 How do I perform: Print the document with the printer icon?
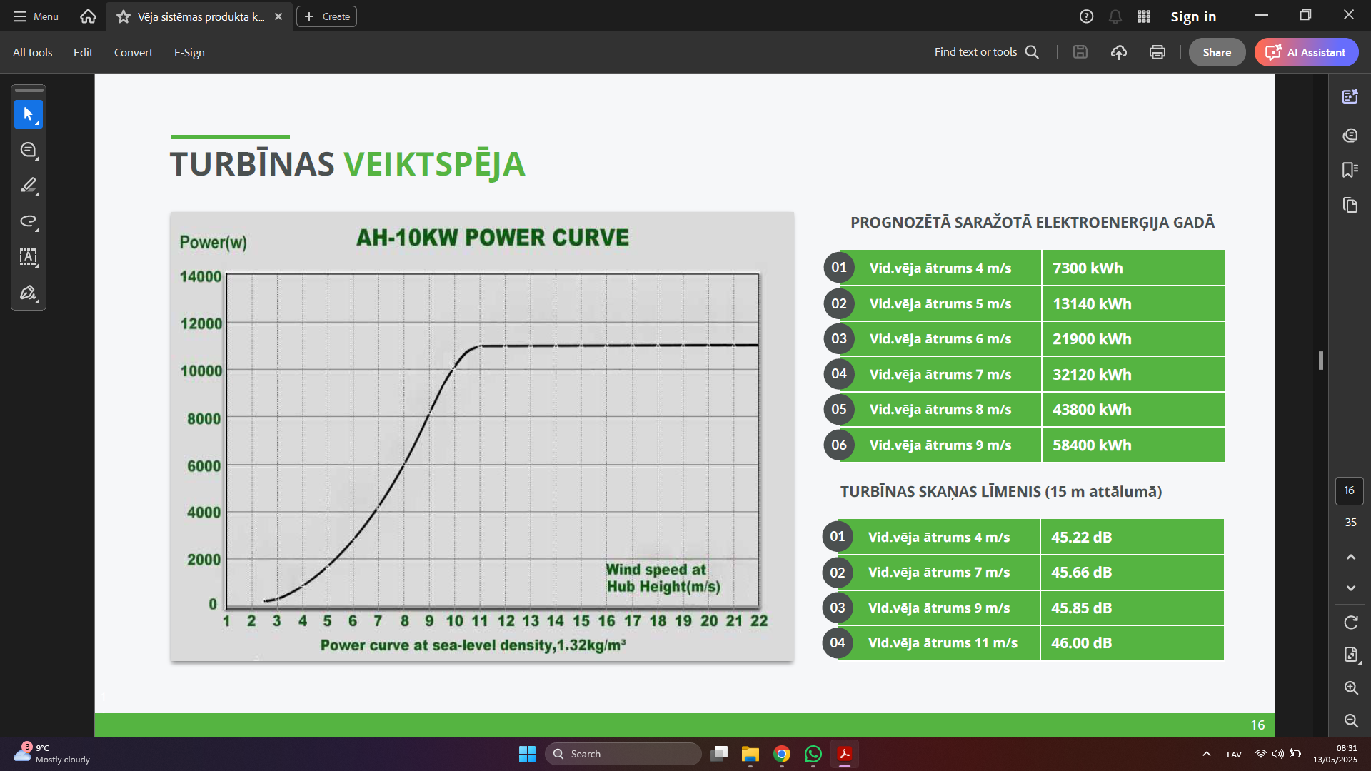pos(1157,52)
